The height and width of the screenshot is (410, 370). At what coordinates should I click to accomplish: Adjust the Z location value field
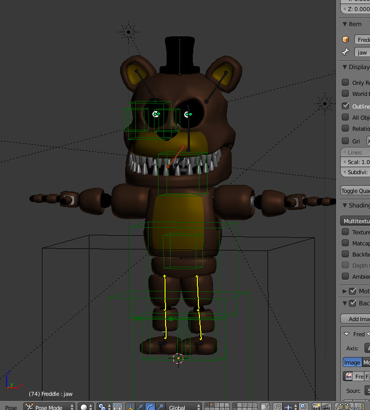[x=355, y=9]
